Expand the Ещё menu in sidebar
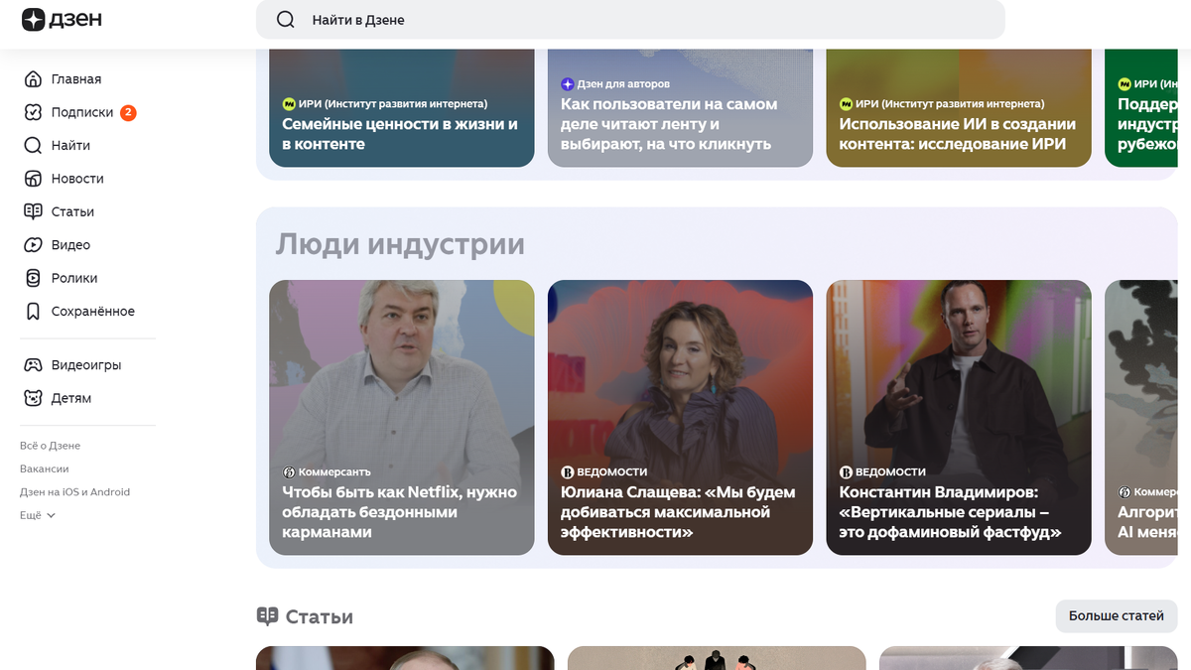The height and width of the screenshot is (670, 1191). (x=38, y=515)
